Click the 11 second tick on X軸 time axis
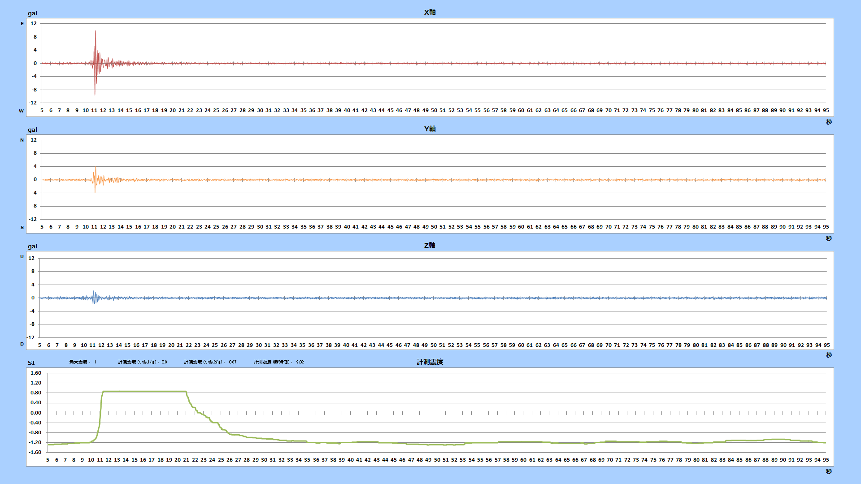 tap(94, 110)
